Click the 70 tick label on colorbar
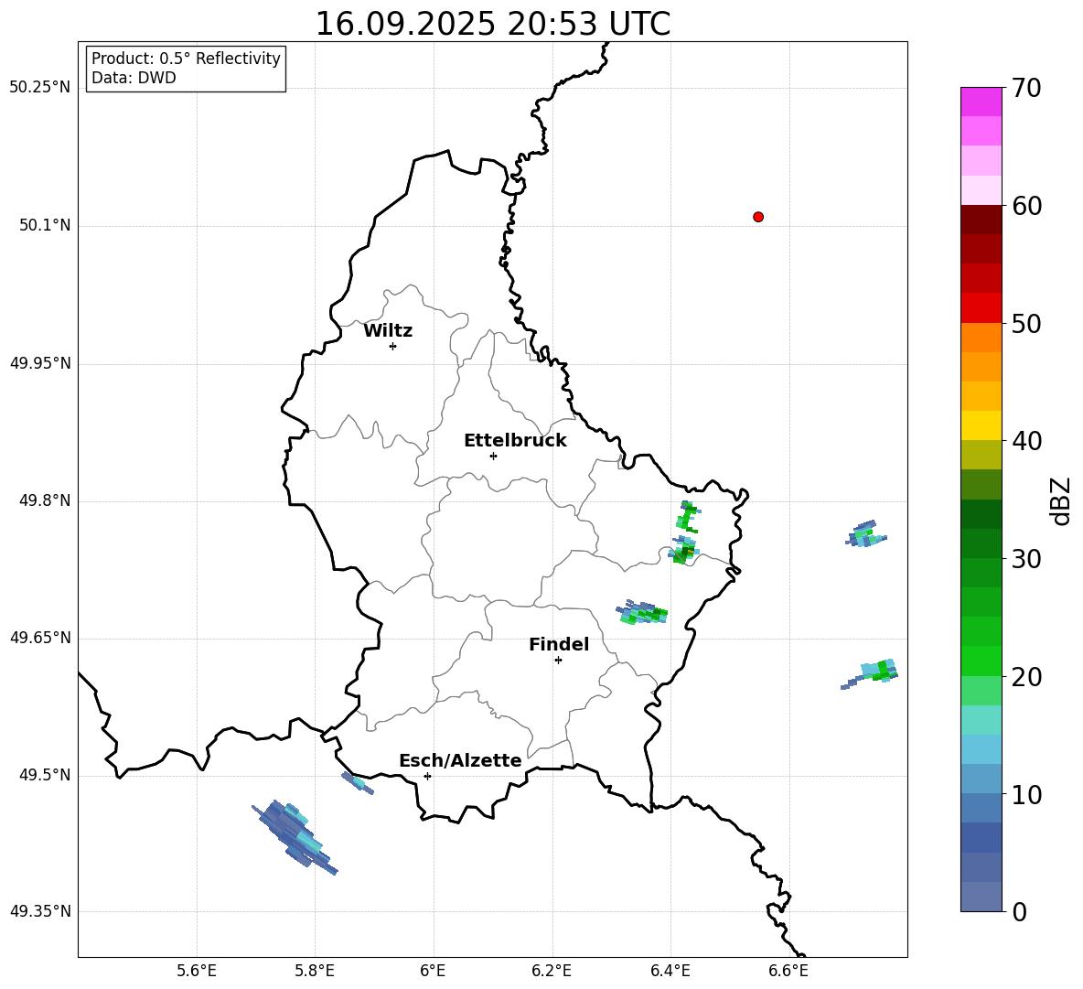The height and width of the screenshot is (989, 1083). click(x=1025, y=89)
